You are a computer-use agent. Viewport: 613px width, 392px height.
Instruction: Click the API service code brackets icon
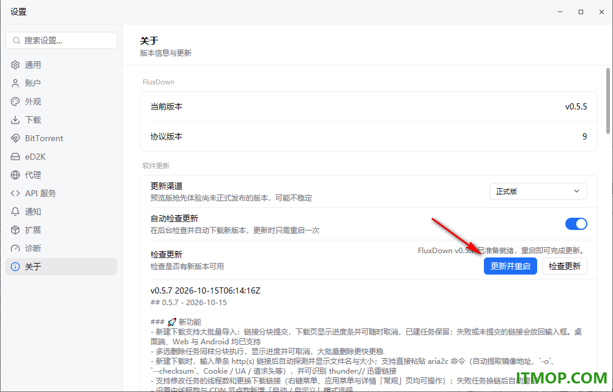point(15,193)
